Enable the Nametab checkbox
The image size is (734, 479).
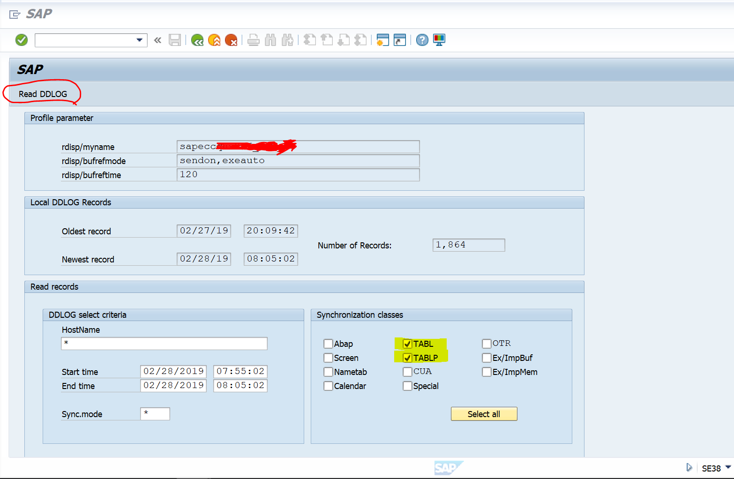(329, 372)
